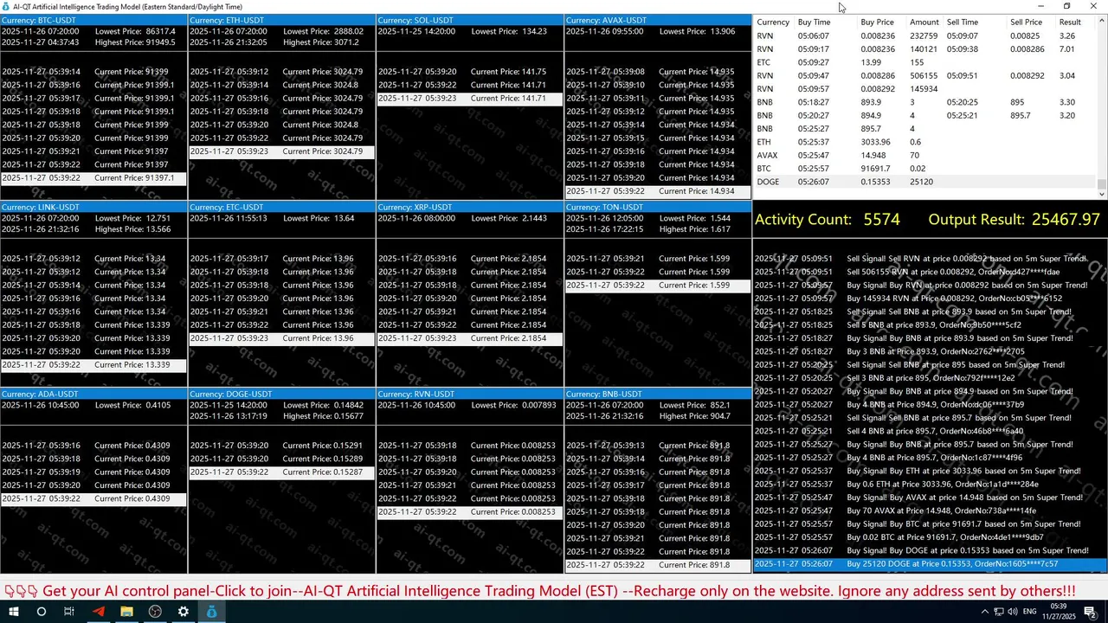Click the Currency: ETH-USDT panel header
The width and height of the screenshot is (1108, 623).
[x=282, y=20]
